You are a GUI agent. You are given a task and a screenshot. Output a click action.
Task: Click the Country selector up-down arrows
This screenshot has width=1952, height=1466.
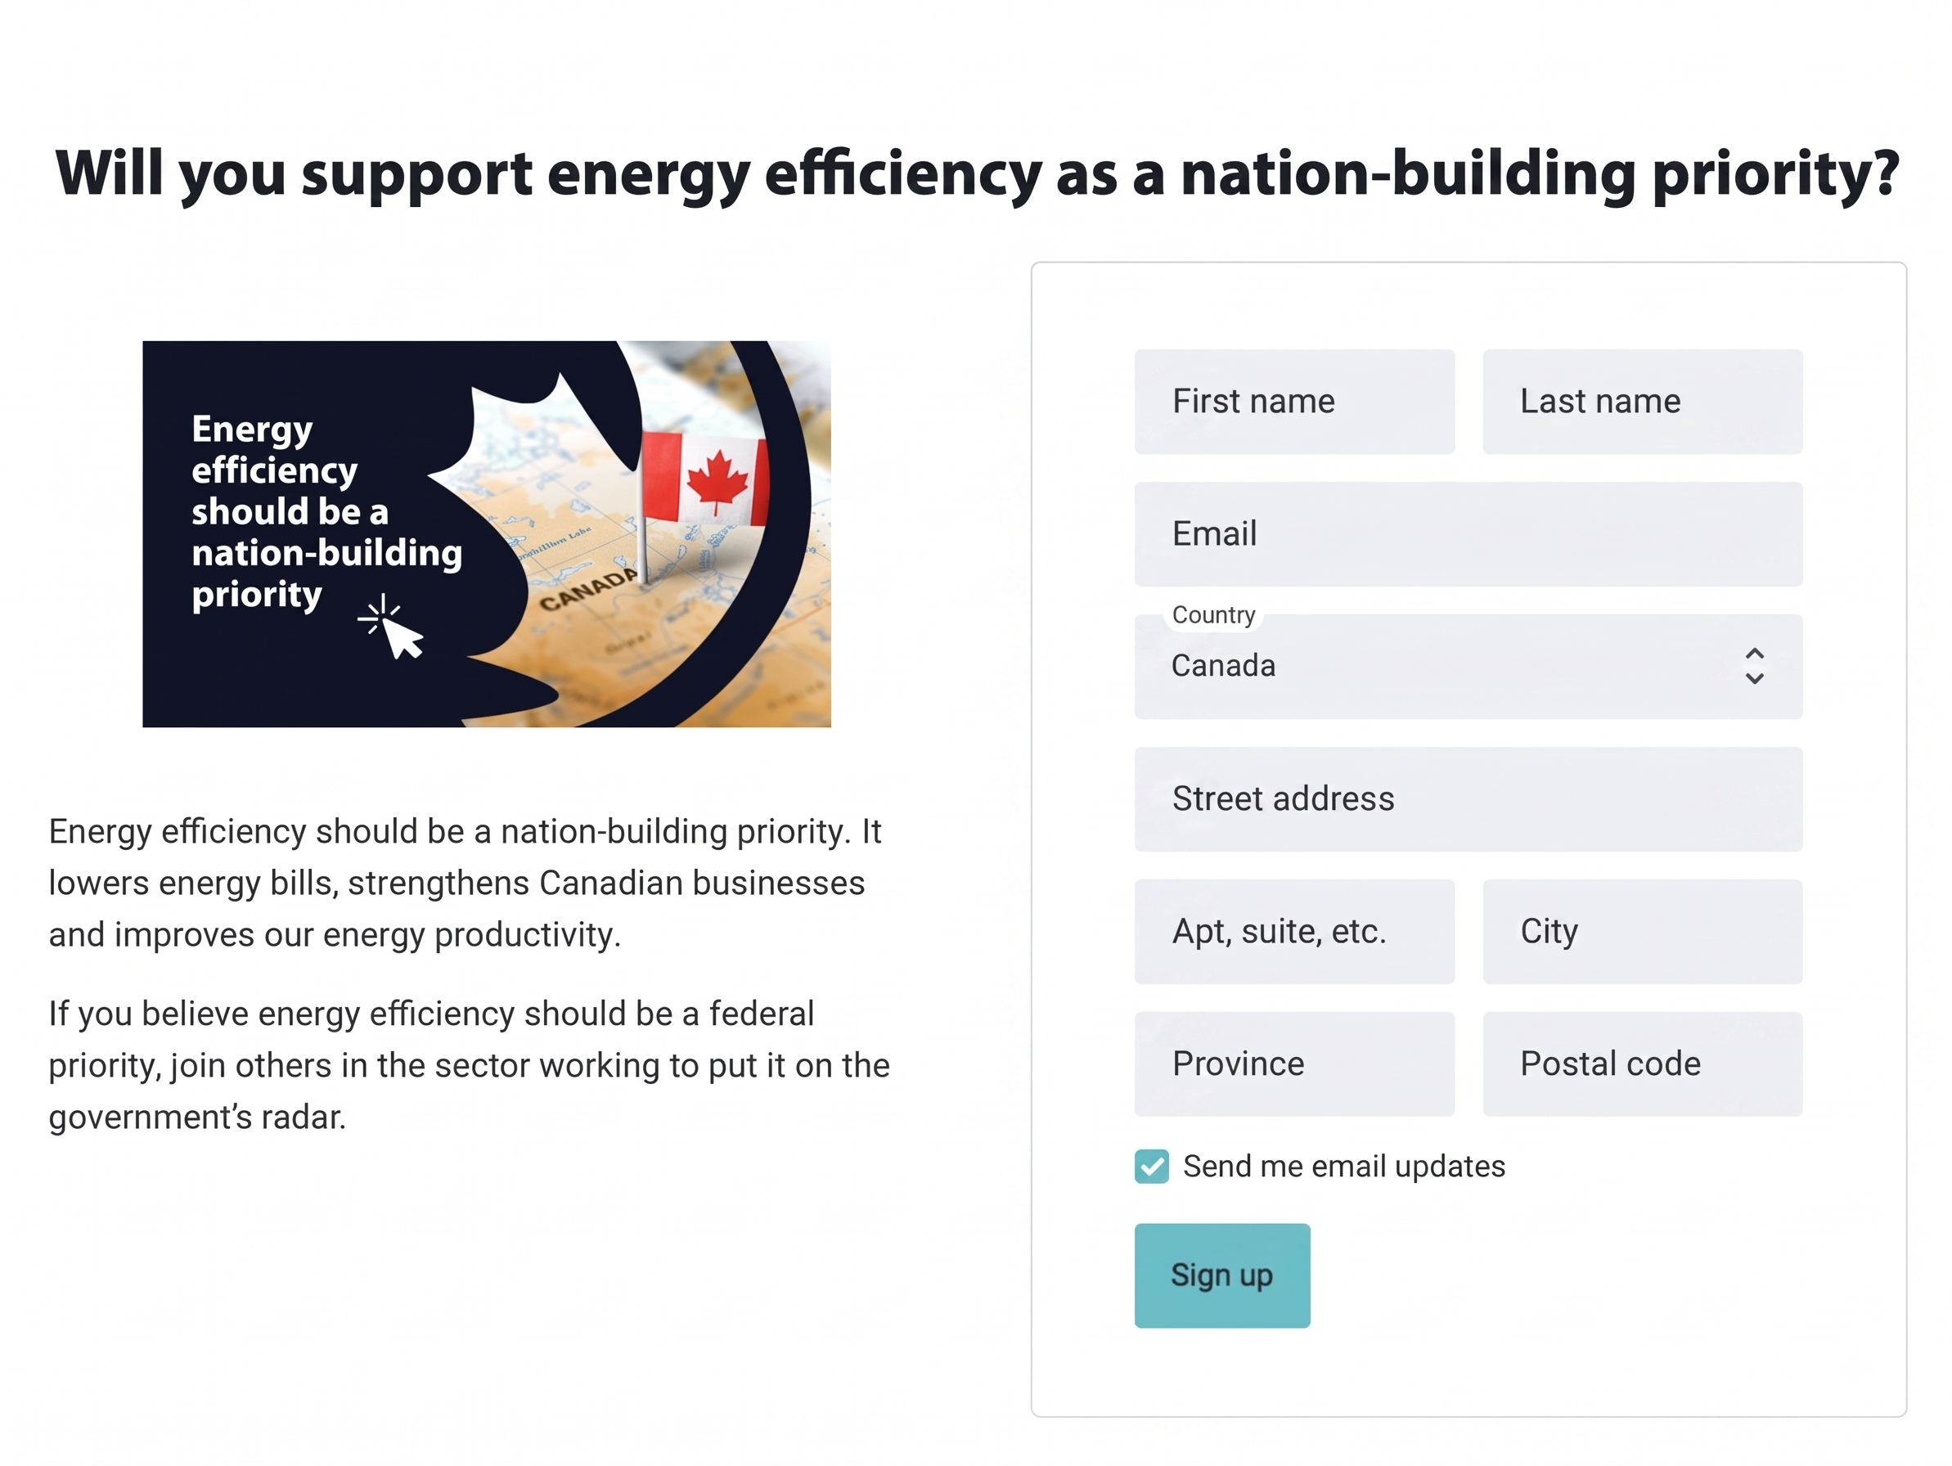1754,667
